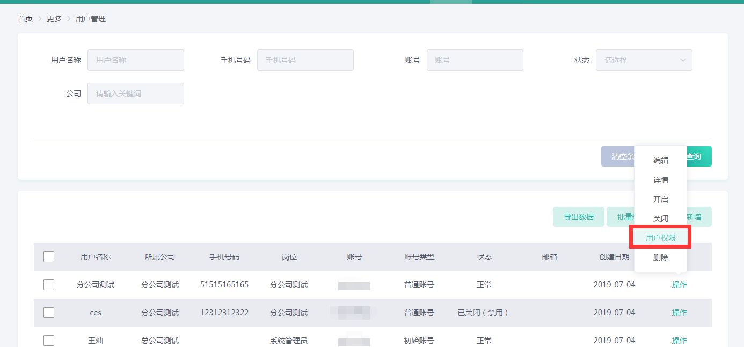Select the 编辑 menu option

point(660,161)
